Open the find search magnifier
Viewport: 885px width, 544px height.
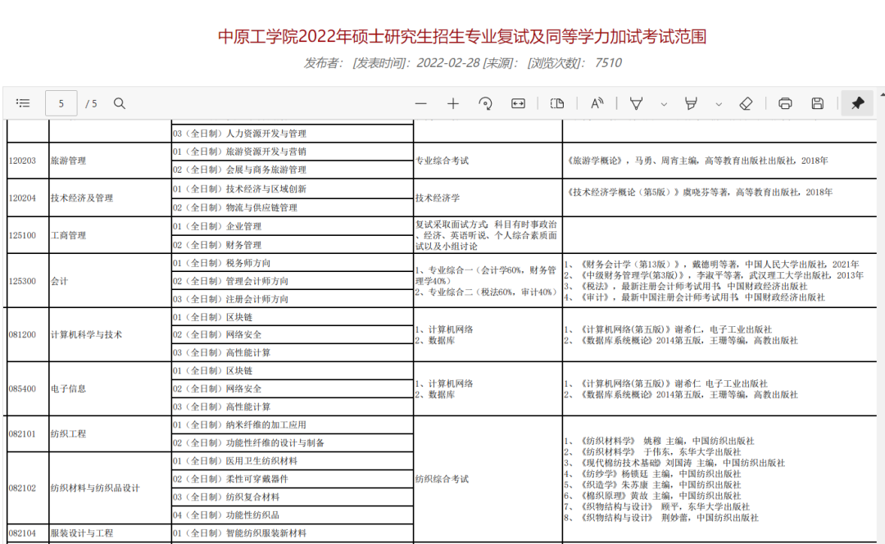[120, 103]
